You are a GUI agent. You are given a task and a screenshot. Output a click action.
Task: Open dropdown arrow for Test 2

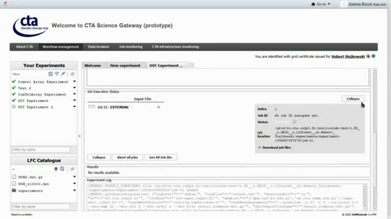coord(75,88)
